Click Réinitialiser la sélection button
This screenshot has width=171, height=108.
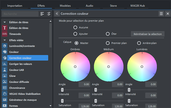click(148, 34)
